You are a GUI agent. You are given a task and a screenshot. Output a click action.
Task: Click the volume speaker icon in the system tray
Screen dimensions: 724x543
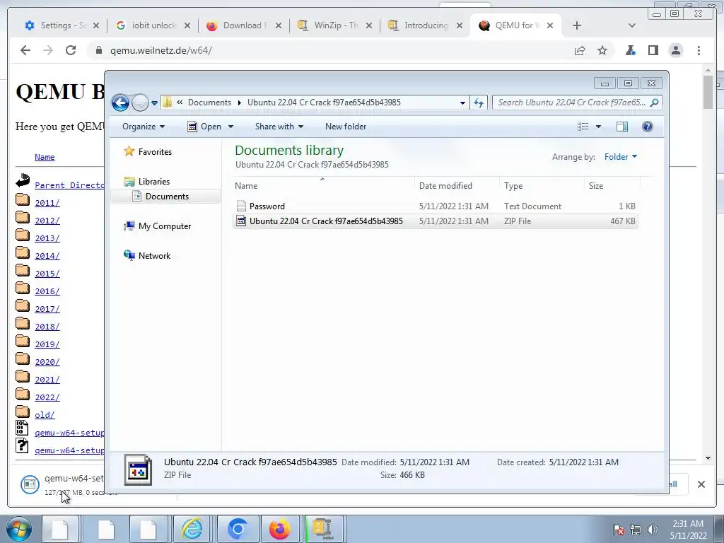click(652, 530)
